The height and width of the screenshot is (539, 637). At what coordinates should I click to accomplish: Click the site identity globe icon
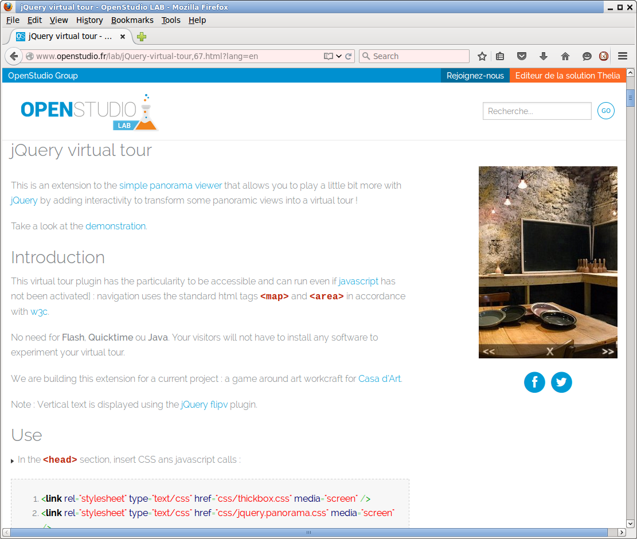(30, 56)
